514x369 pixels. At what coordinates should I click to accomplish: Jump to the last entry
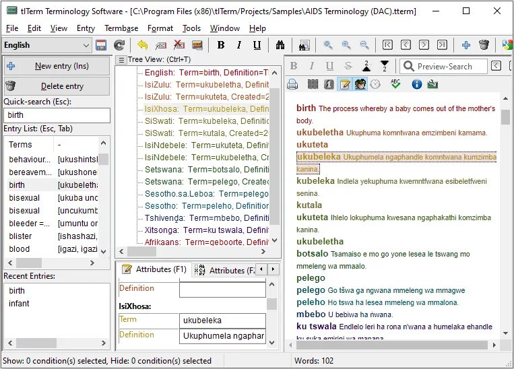[x=442, y=44]
